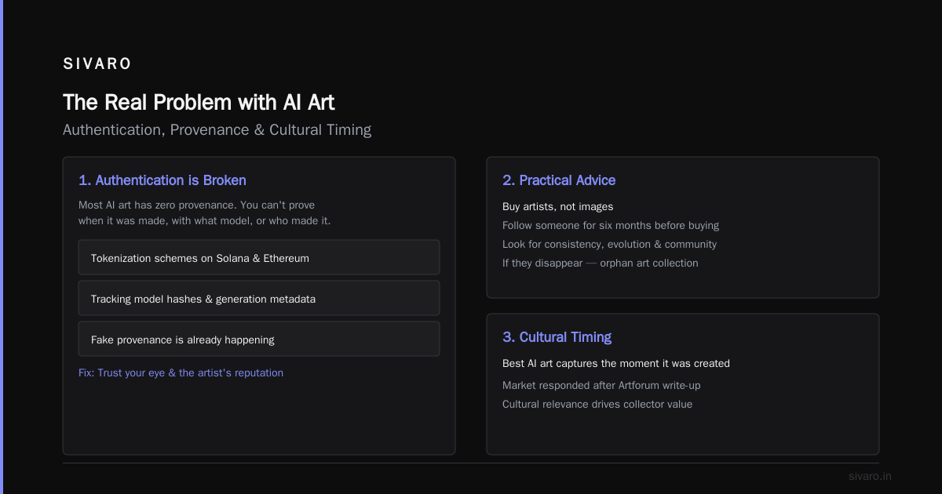Click 'Cultural relevance drives collector value'

point(597,405)
